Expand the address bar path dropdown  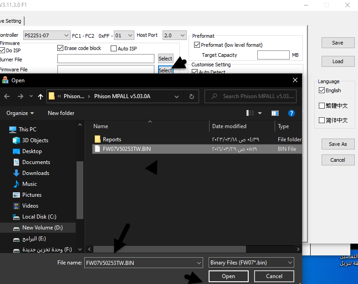pos(176,97)
